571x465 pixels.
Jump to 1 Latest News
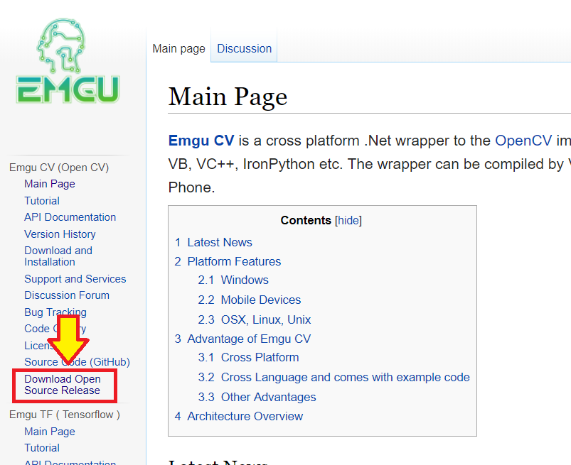pos(213,242)
